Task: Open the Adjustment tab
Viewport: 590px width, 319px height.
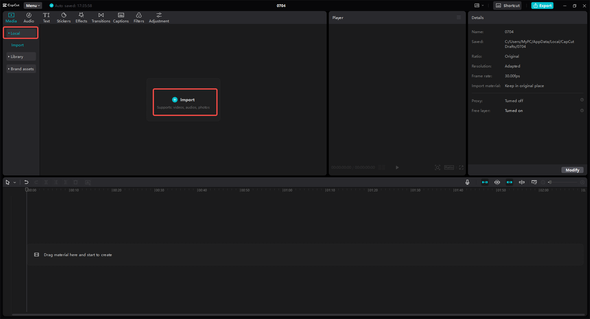Action: (x=159, y=18)
